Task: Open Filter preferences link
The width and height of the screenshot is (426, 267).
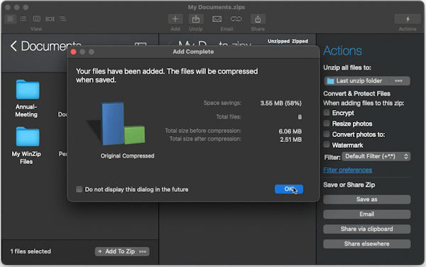Action: click(347, 170)
